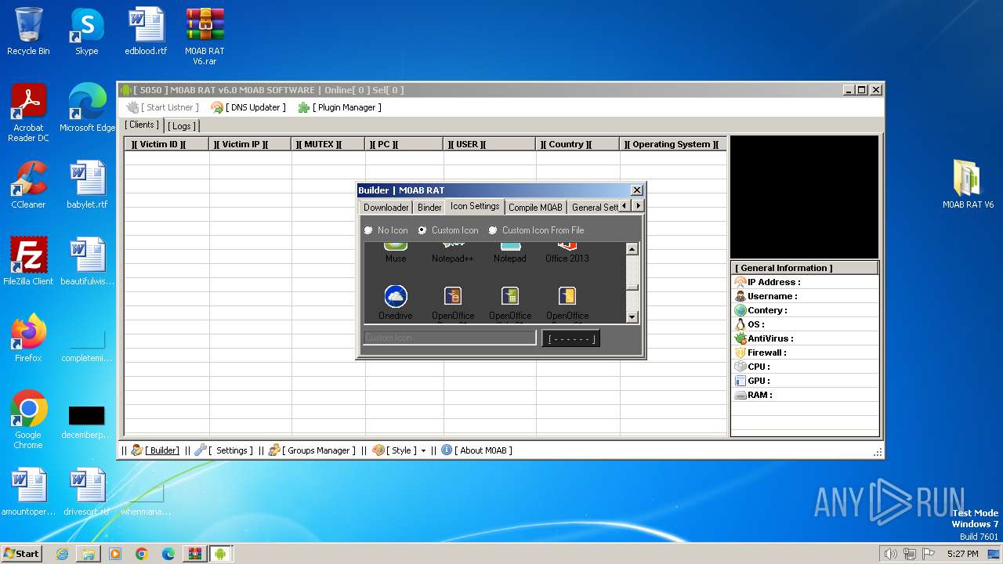Switch to the Downloader tab
Screen dimensions: 1003x564
[386, 207]
